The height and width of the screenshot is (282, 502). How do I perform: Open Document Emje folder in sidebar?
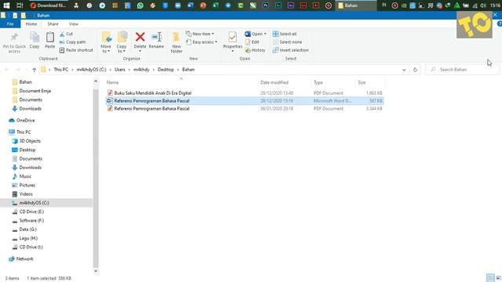35,91
